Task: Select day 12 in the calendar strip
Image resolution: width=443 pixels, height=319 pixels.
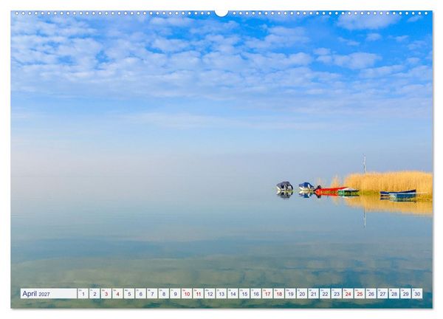Action: 210,293
